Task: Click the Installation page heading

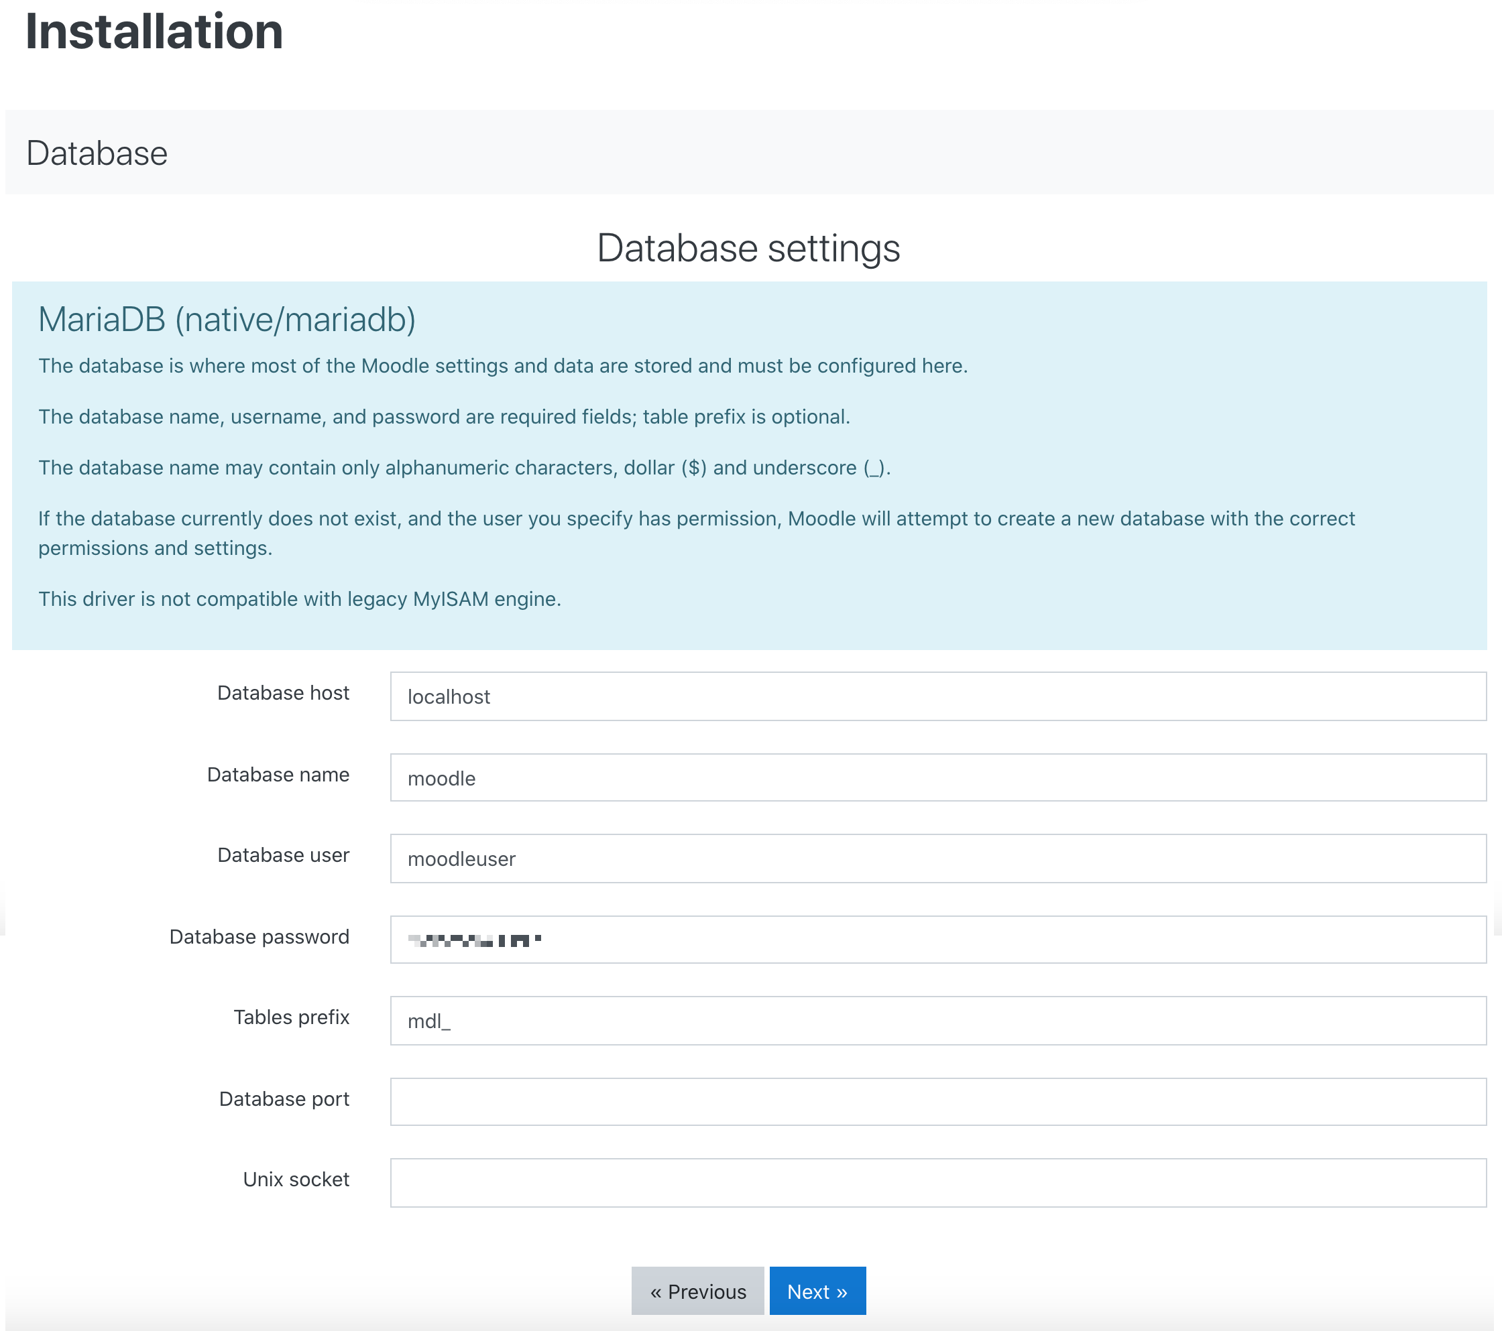Action: click(154, 31)
